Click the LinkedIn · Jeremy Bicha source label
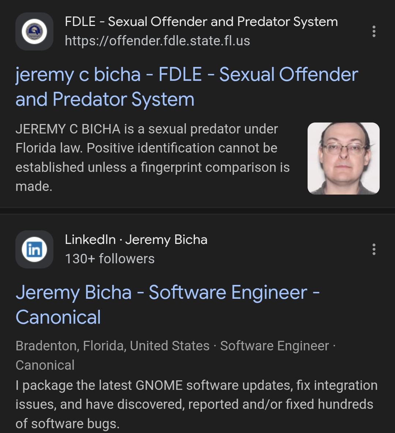The image size is (395, 433). 136,240
